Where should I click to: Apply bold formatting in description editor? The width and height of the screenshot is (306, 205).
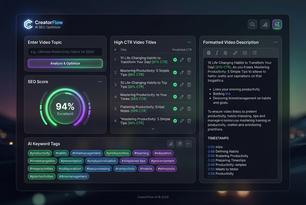[208, 53]
